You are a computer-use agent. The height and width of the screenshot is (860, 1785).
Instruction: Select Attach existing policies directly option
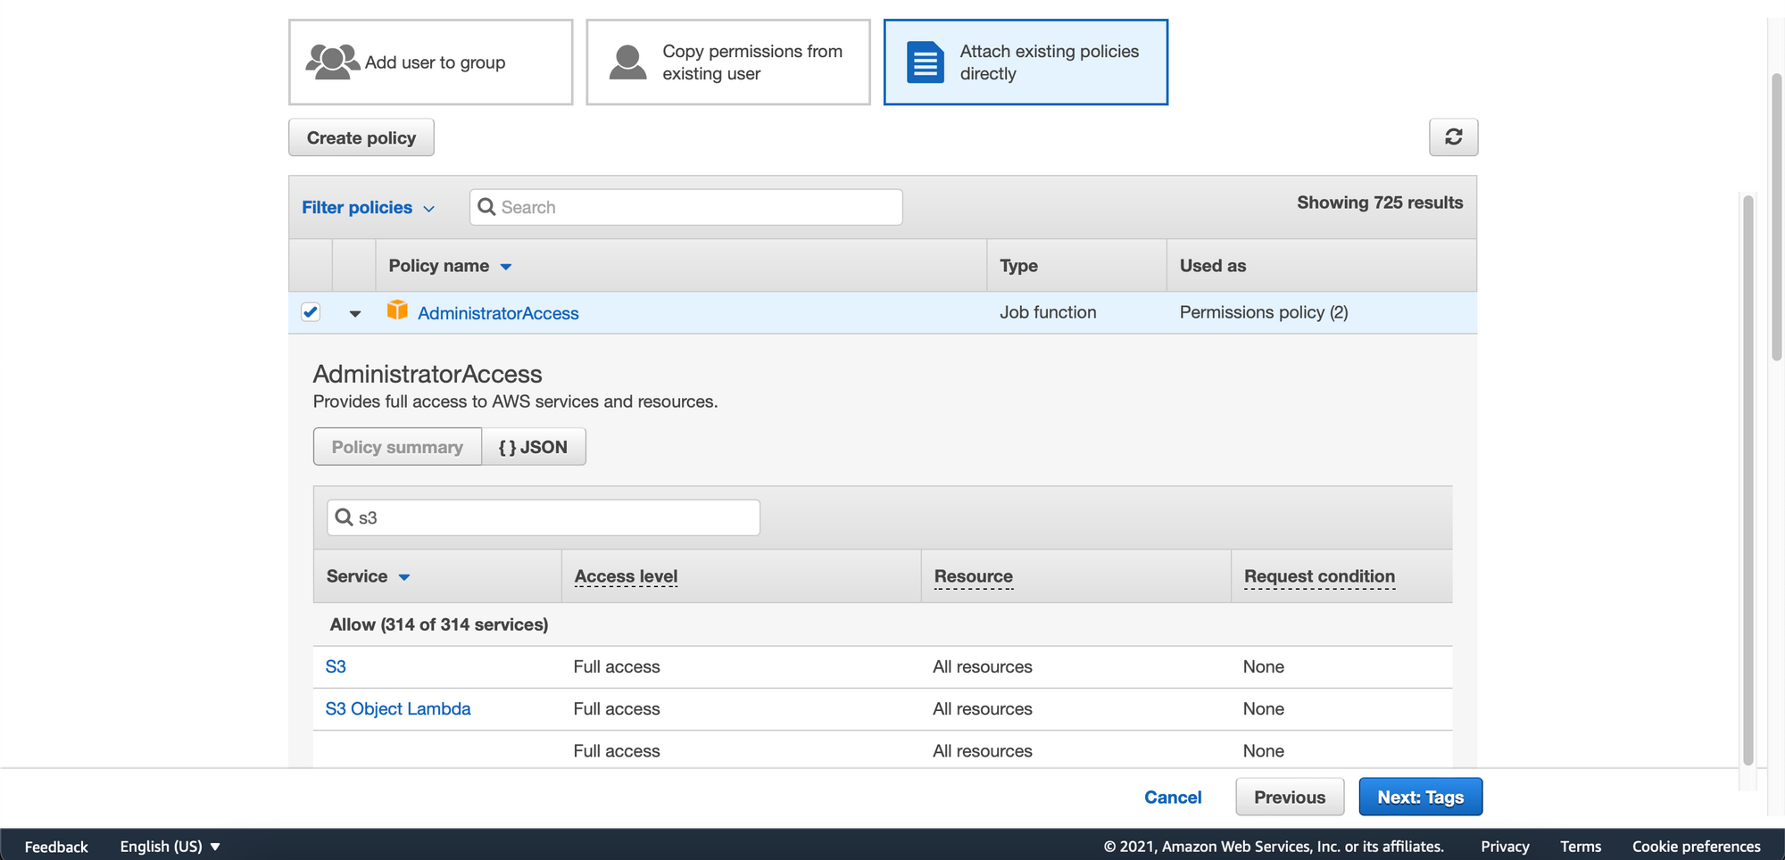[x=1025, y=62]
